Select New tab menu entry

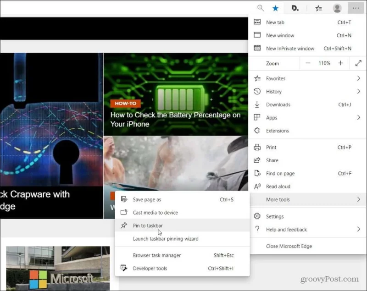click(x=307, y=22)
